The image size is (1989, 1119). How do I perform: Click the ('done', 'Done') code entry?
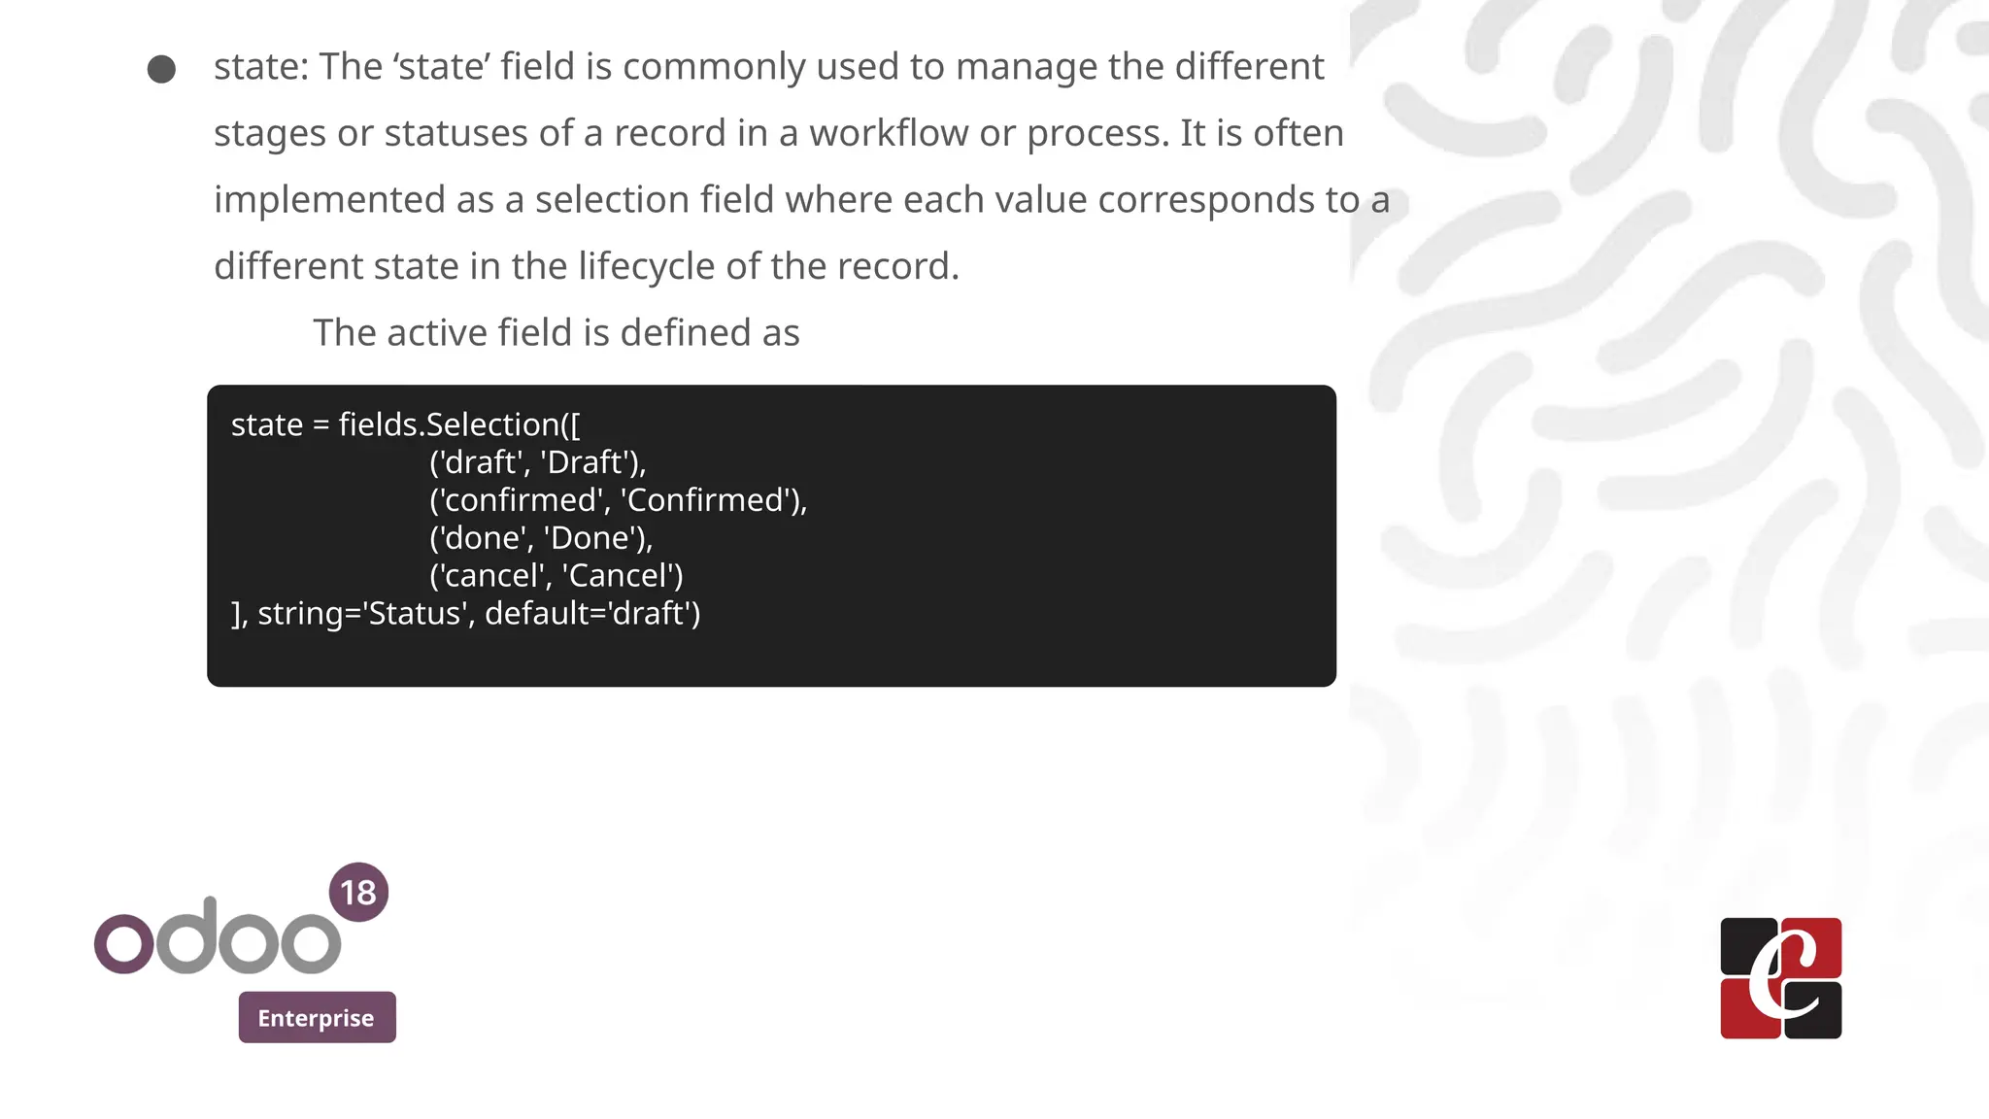pyautogui.click(x=541, y=538)
